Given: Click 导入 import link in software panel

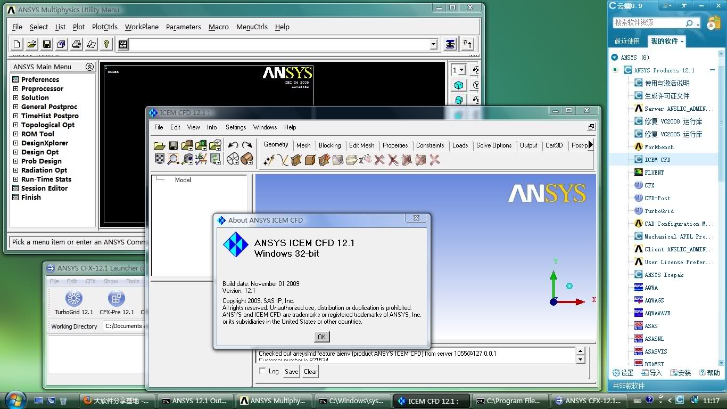Looking at the screenshot, I should click(651, 373).
